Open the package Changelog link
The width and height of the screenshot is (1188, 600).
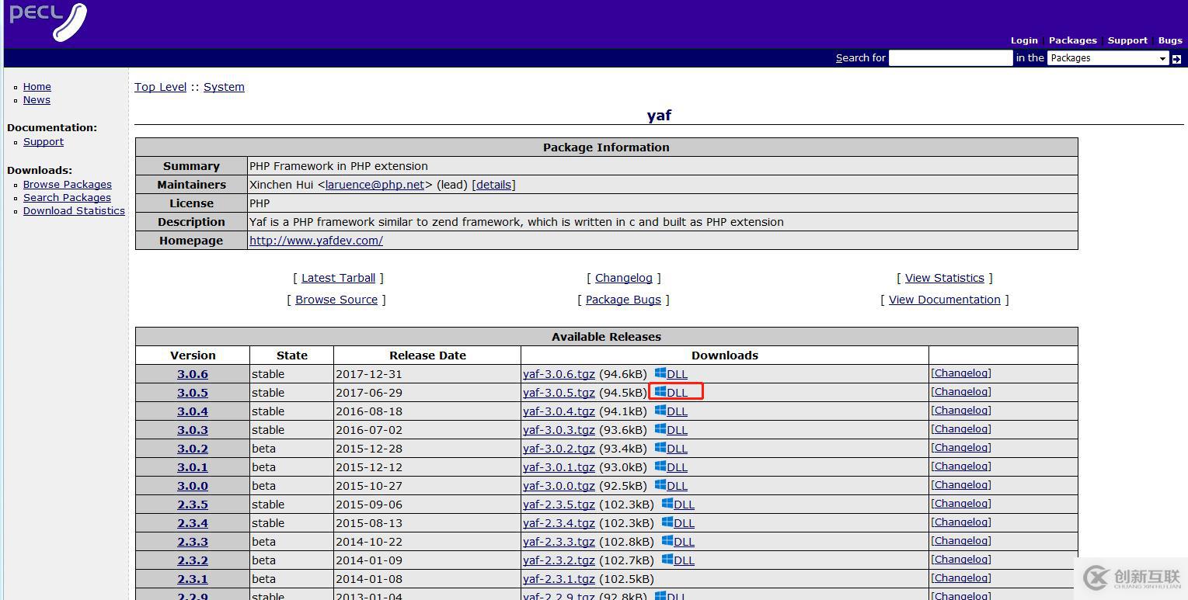pos(624,278)
